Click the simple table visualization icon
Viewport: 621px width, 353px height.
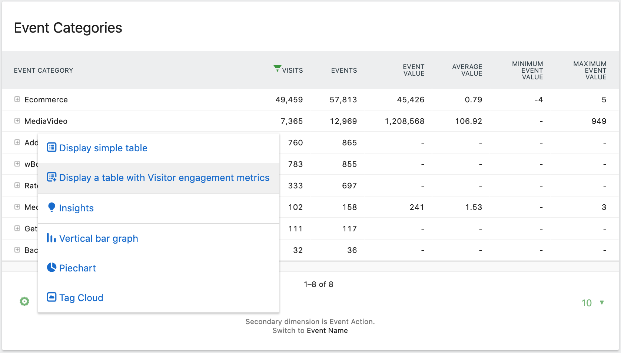point(52,147)
